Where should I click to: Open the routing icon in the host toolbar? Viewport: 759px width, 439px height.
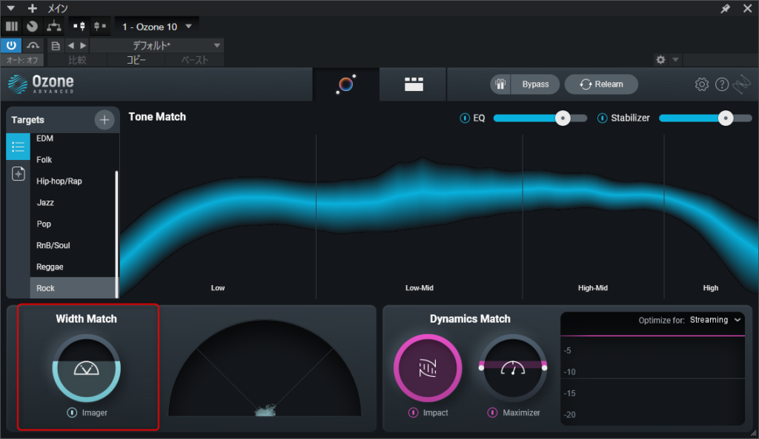point(53,26)
